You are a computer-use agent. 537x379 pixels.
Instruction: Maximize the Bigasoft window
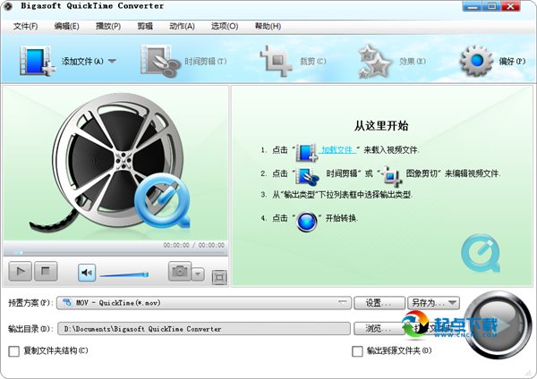[x=491, y=6]
